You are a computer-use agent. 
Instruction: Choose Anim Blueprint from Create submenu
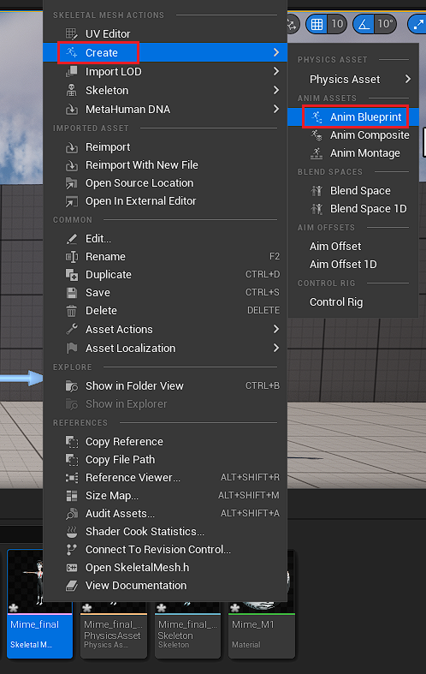click(353, 117)
